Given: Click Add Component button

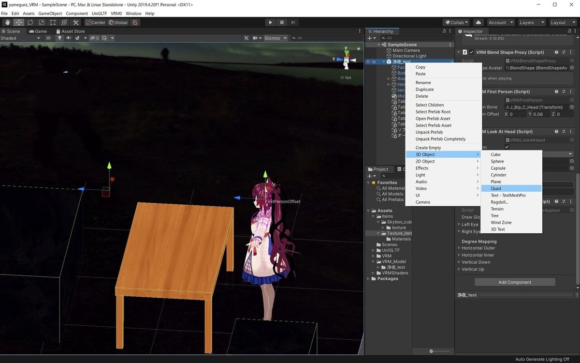Looking at the screenshot, I should coord(515,282).
